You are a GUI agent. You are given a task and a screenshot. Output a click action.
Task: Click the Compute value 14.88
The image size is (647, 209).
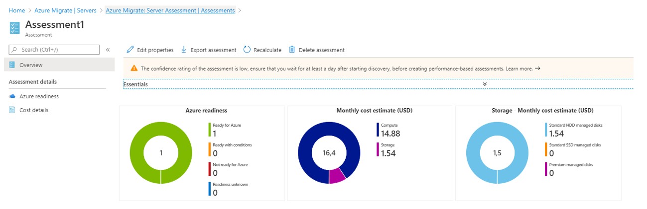(x=390, y=134)
